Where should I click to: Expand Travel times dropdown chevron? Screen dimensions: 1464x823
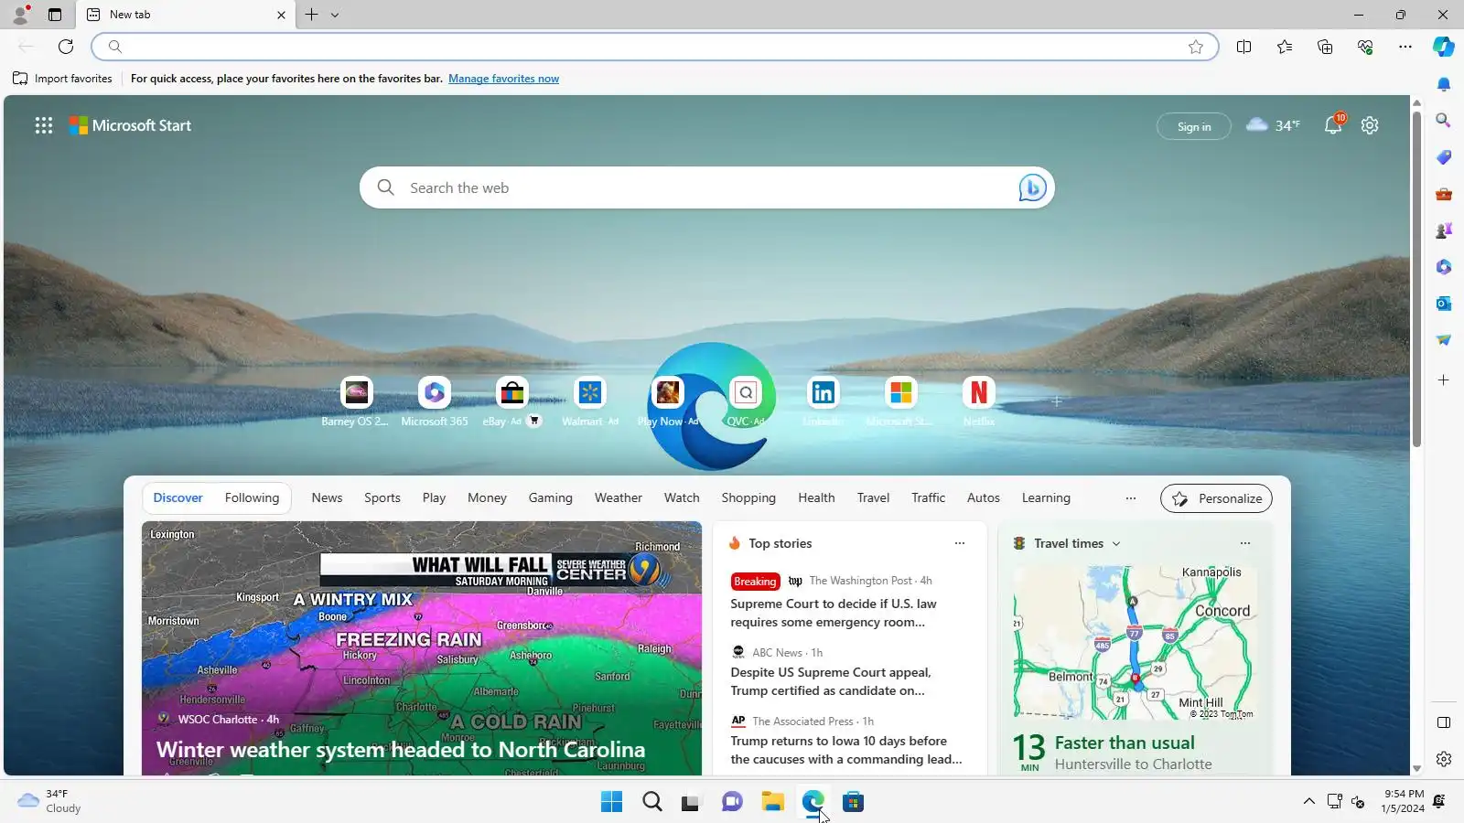[x=1116, y=544]
